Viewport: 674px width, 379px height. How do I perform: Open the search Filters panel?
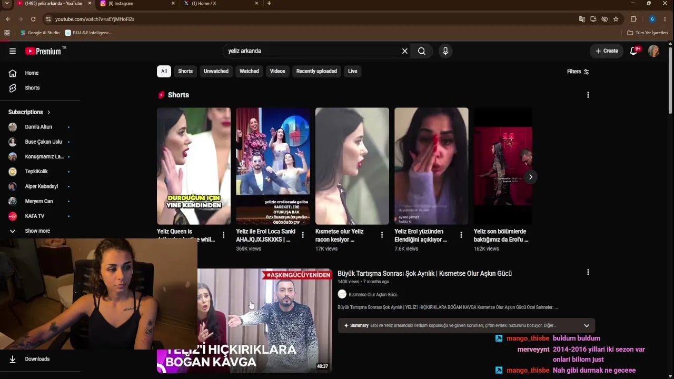pyautogui.click(x=578, y=72)
